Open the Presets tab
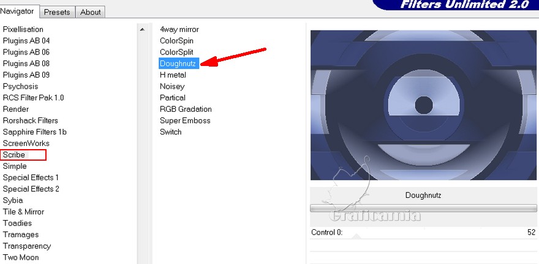This screenshot has width=539, height=264. (x=57, y=12)
